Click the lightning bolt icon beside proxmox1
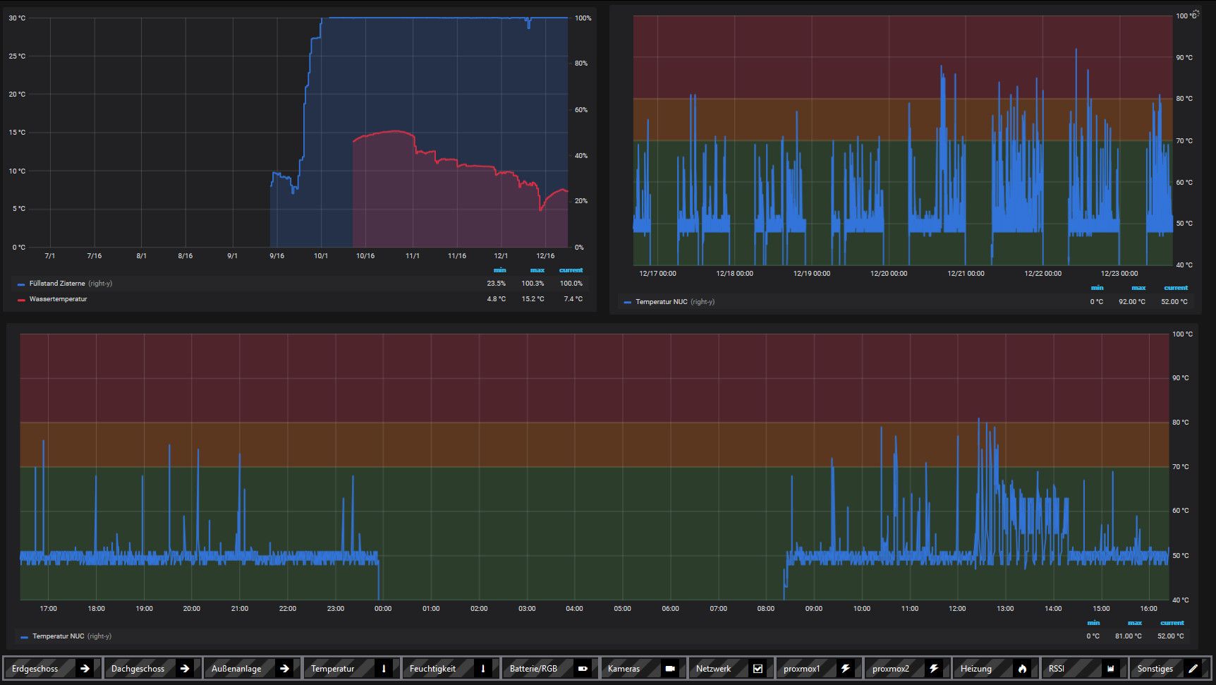Viewport: 1216px width, 685px height. [x=846, y=668]
